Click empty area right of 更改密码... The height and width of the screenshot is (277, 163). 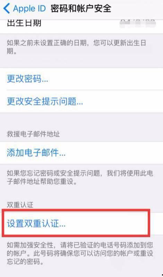coord(105,79)
